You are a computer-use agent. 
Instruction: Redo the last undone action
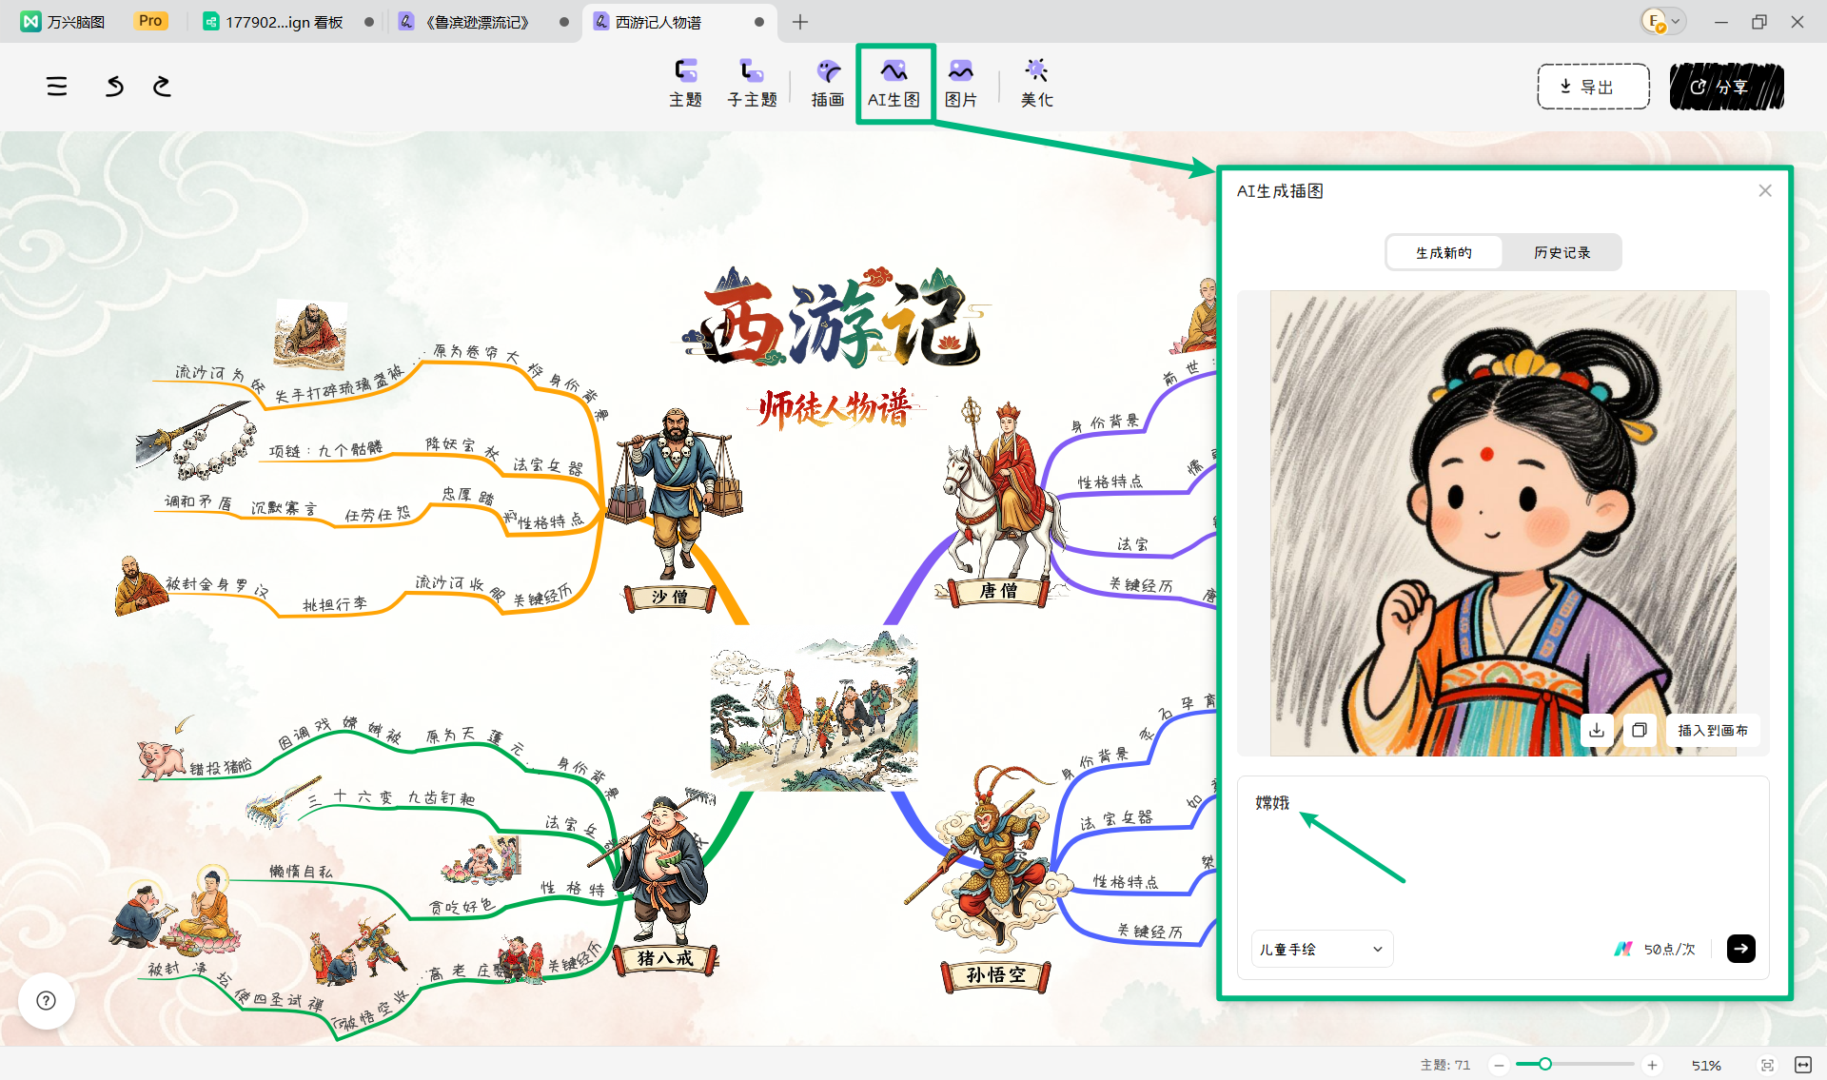point(162,87)
